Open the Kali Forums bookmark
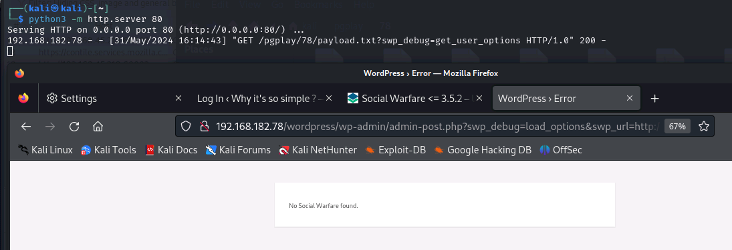The image size is (732, 250). pos(238,150)
